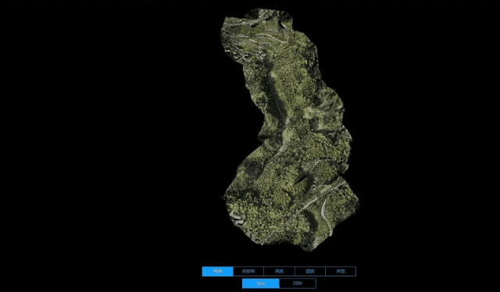
Task: Select the fourth tab in top row
Action: tap(310, 271)
